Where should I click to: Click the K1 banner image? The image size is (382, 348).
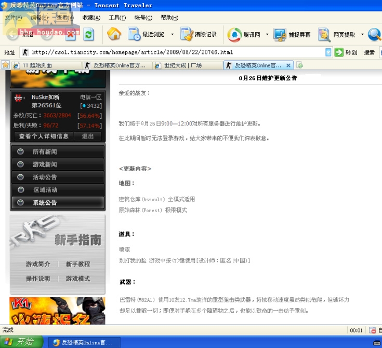click(57, 311)
